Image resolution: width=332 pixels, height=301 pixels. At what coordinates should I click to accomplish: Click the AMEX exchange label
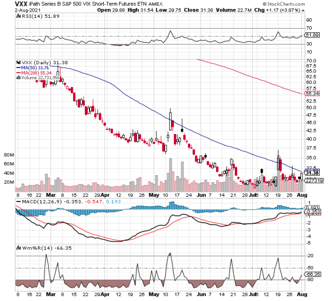(156, 4)
